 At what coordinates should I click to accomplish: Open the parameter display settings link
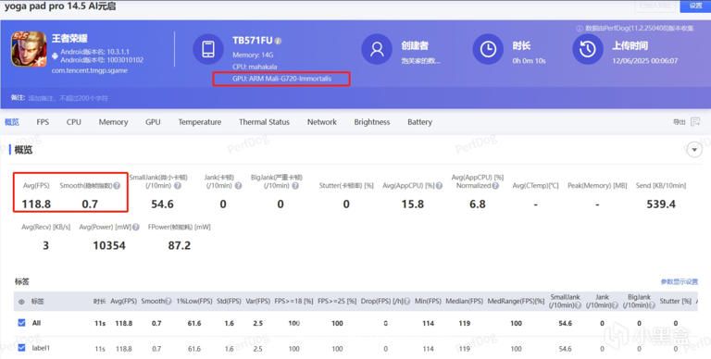679,281
